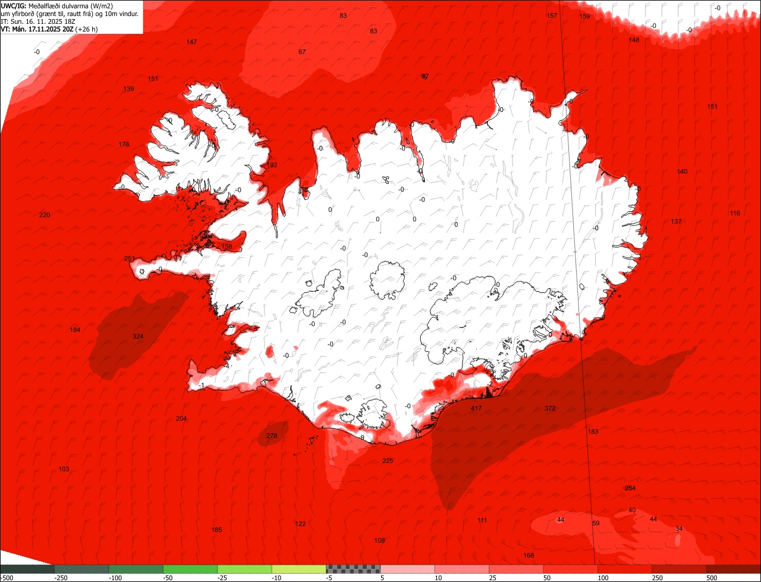Click legend color segment between 10 and 25
This screenshot has width=761, height=582.
coord(462,569)
